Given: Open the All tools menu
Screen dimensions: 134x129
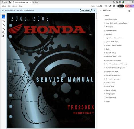Looking at the screenshot, I should [x=4, y=6].
